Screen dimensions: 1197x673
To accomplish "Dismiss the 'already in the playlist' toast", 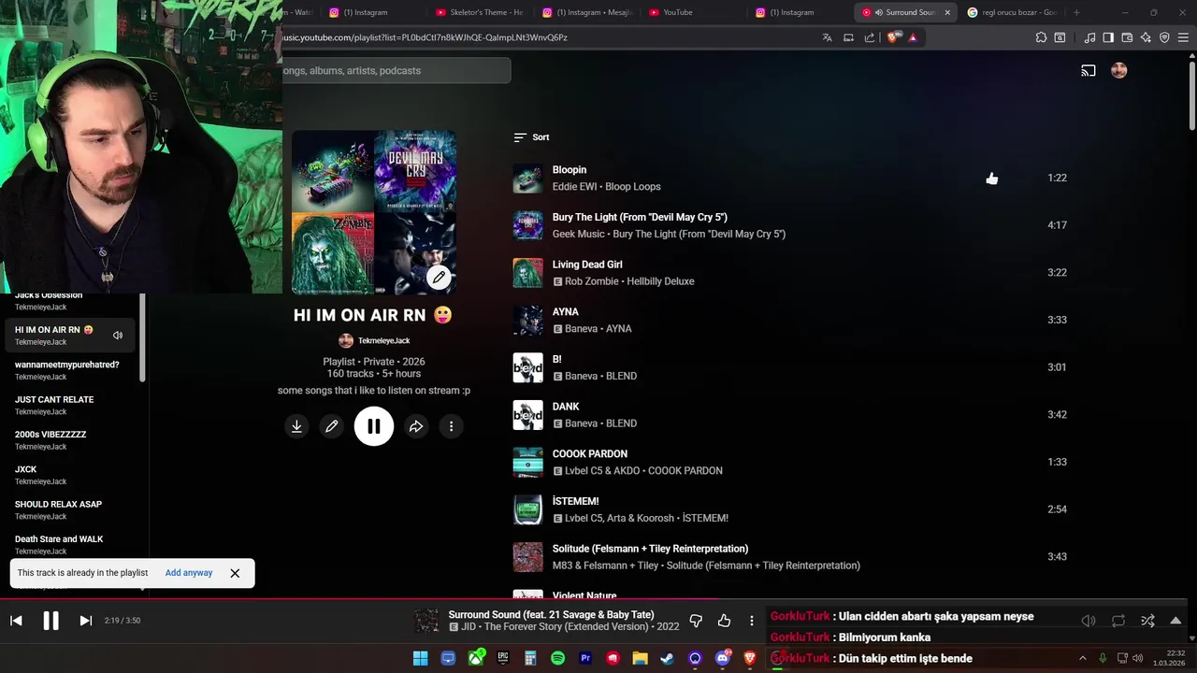I will tap(235, 573).
